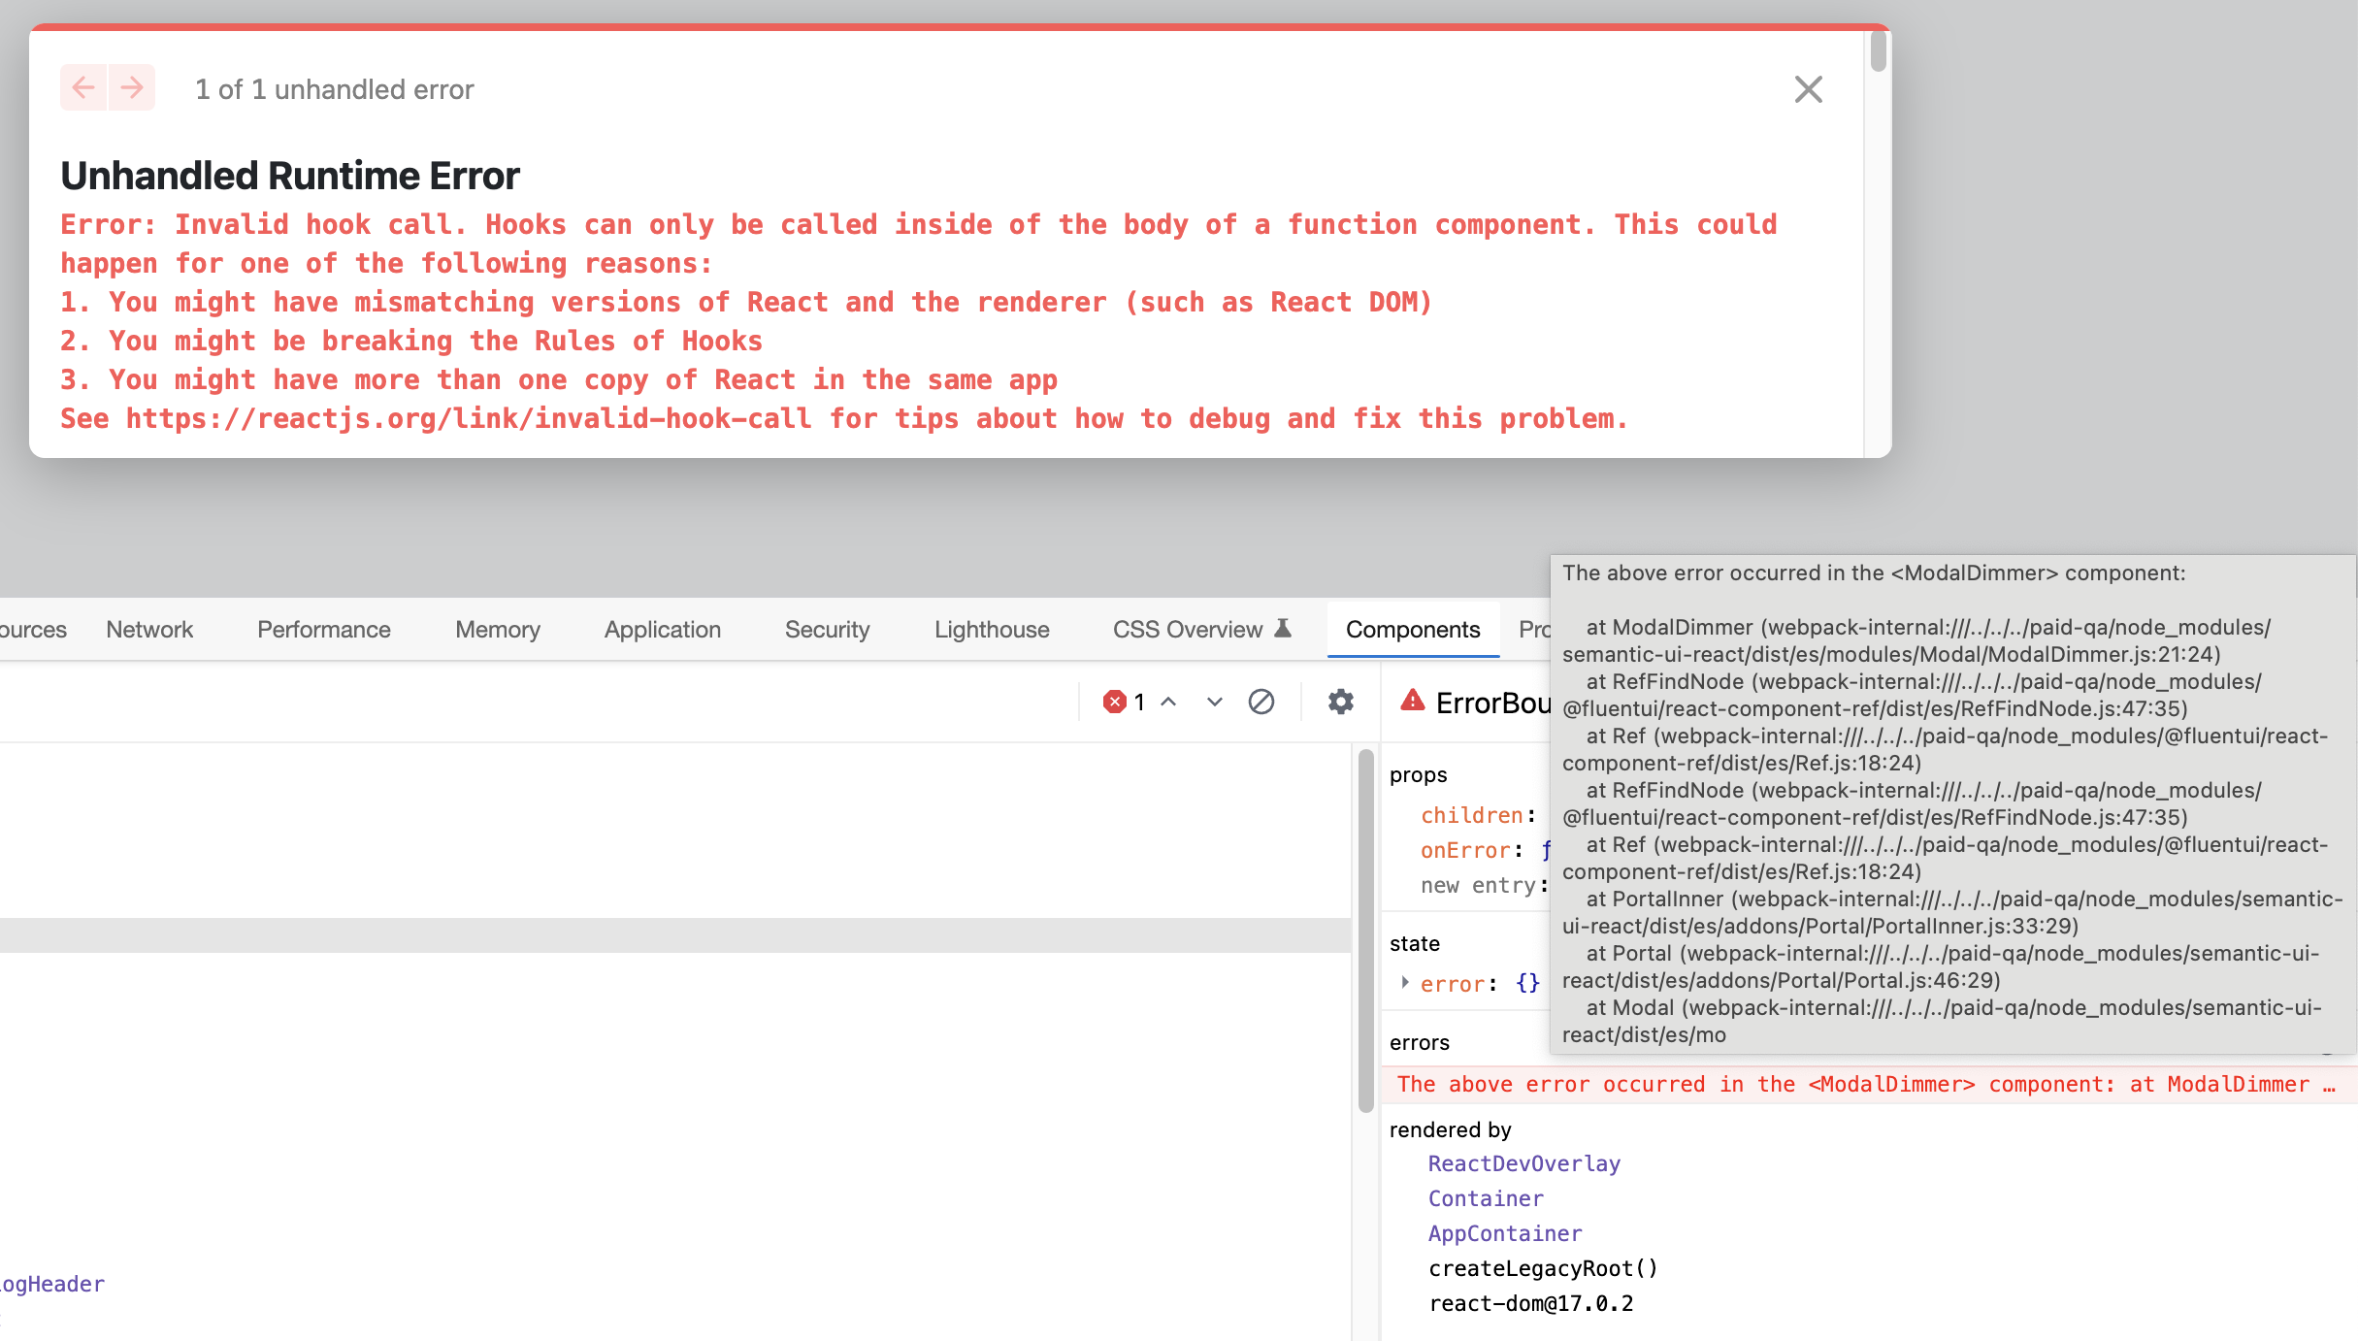
Task: Click the block-shaped hide errors icon
Action: [x=1262, y=702]
